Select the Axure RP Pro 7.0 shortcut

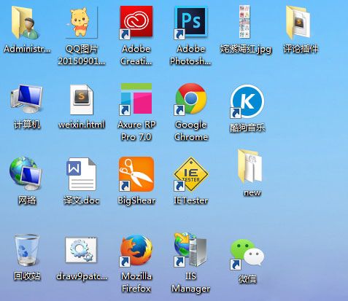pos(136,99)
